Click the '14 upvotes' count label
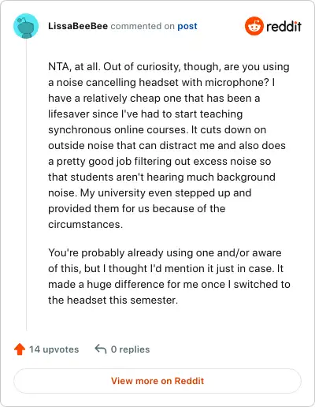 pos(54,349)
